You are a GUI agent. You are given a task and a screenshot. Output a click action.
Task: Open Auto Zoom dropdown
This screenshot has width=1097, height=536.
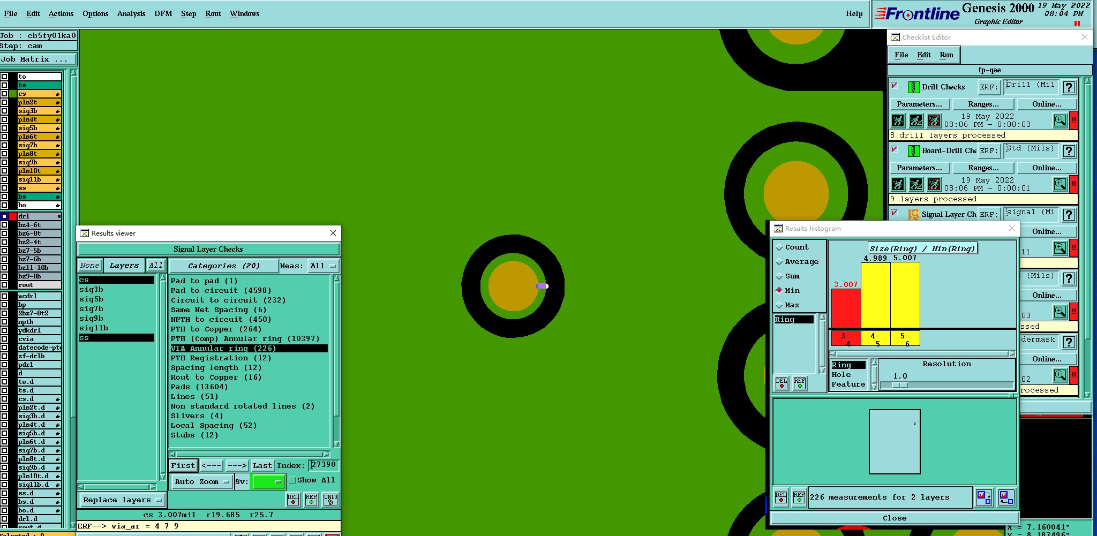201,482
